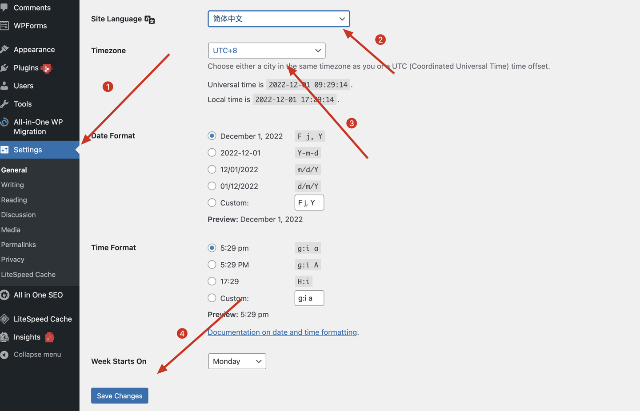The image size is (640, 411).
Task: Select the Y-m-d date format radio
Action: tap(212, 153)
